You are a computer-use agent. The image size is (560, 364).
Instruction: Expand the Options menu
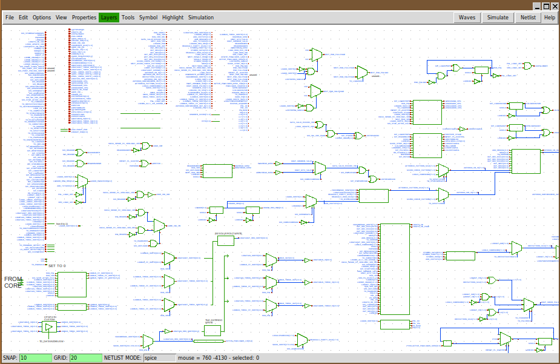(42, 18)
